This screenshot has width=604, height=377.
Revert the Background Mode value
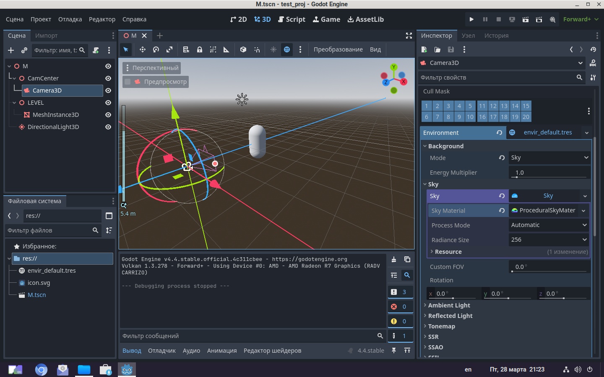pos(502,158)
